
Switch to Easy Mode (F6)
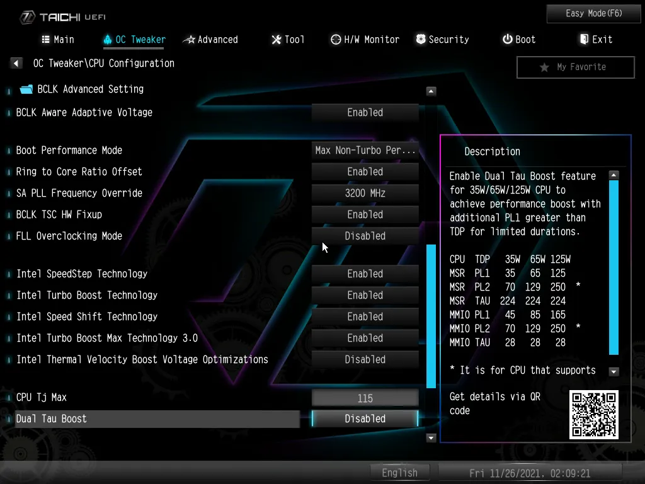(x=593, y=14)
